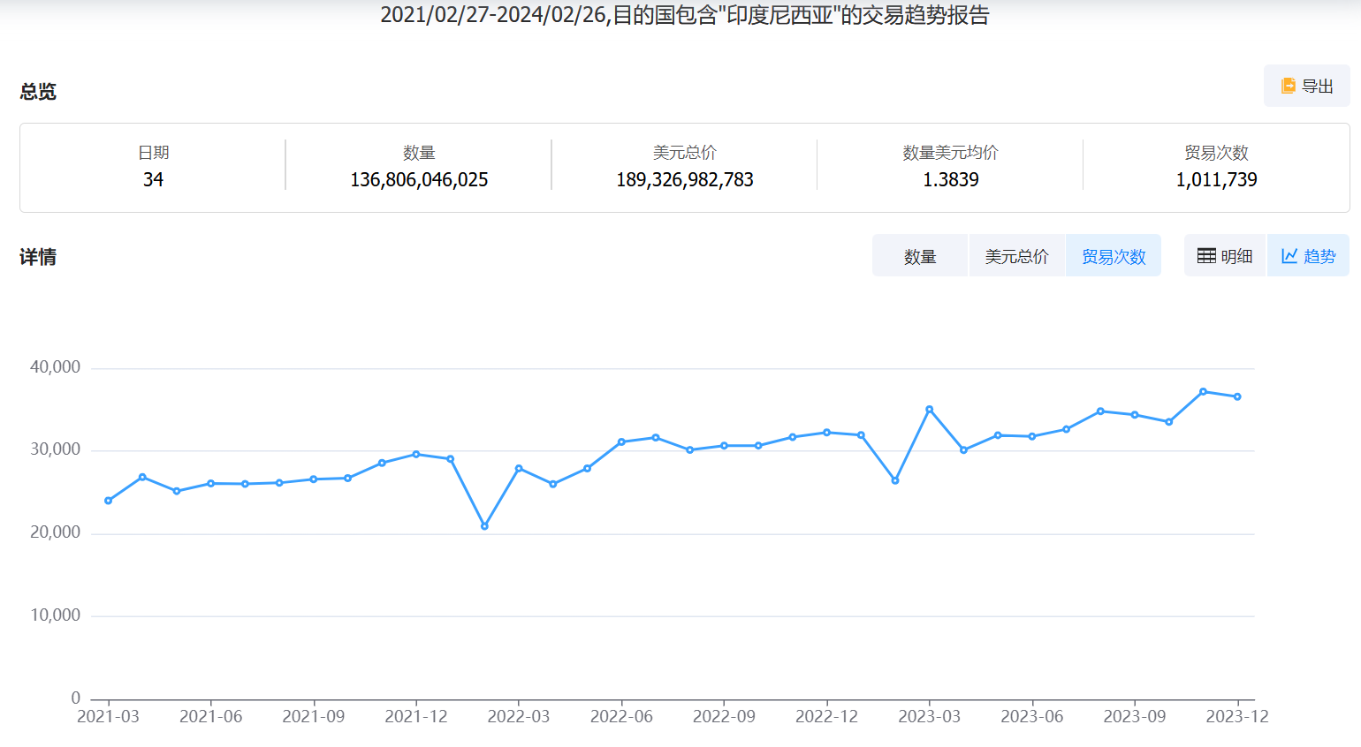Click the last data point at 2023-12

tap(1237, 397)
